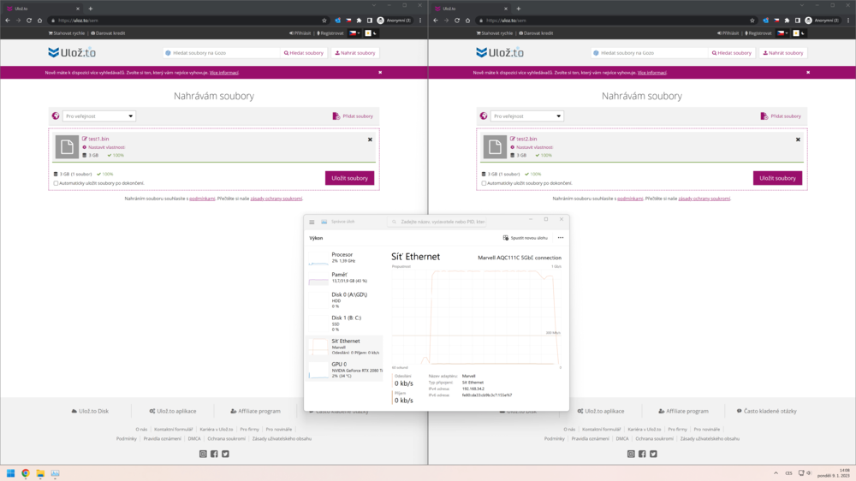Open the Task Manager hamburger navigation menu
The width and height of the screenshot is (856, 481).
click(x=312, y=222)
